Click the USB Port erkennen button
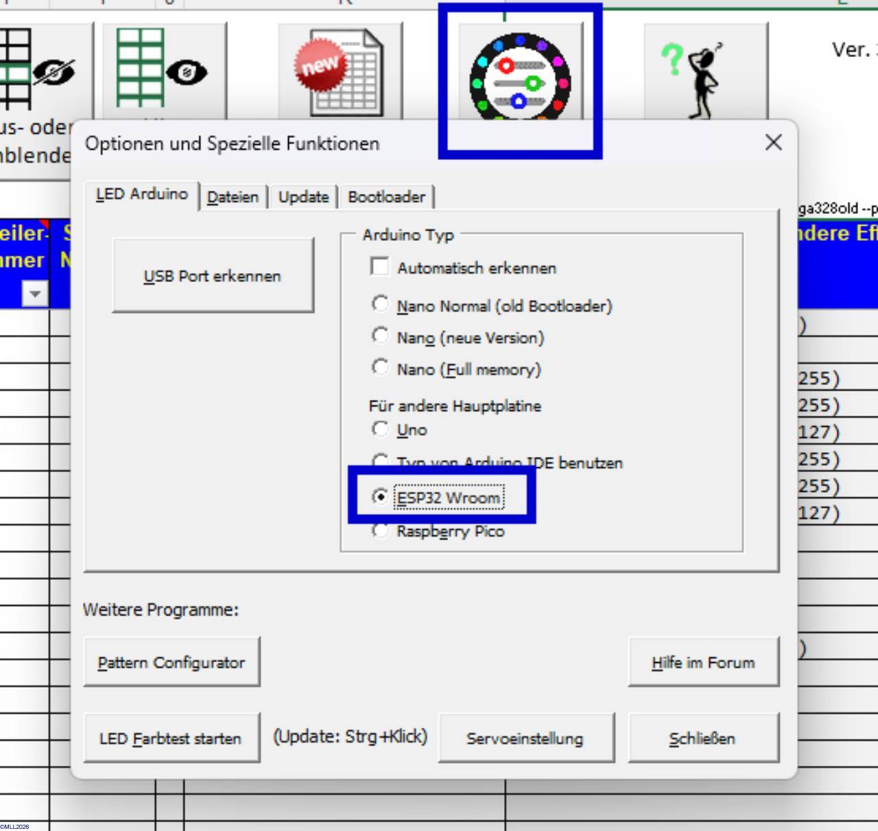 click(213, 276)
